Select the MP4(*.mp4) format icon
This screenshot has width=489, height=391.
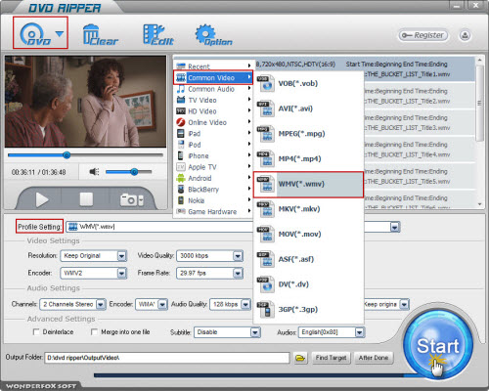coord(266,158)
